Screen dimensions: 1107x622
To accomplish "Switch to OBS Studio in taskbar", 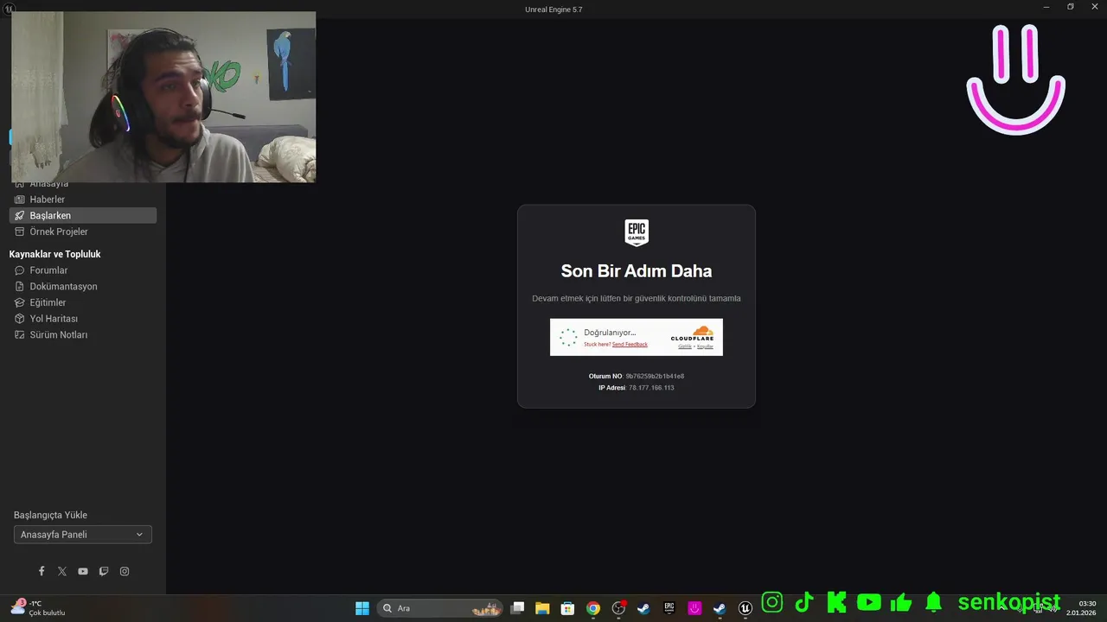I will tap(618, 608).
